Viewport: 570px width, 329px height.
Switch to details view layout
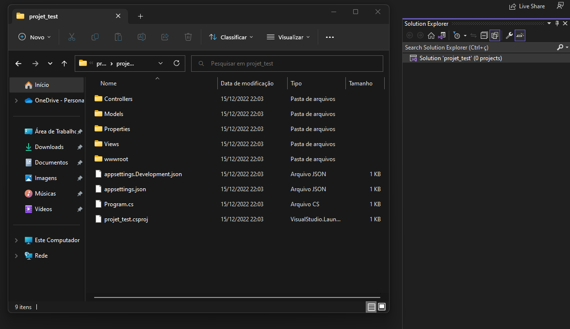(371, 307)
